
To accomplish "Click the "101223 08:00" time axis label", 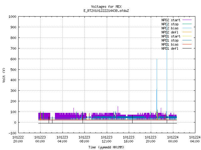I will click(x=84, y=139).
